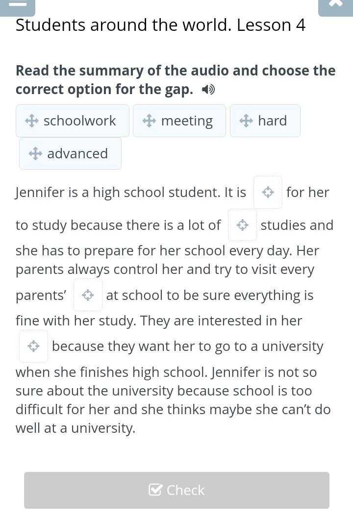The width and height of the screenshot is (353, 520).
Task: Click the target icon in the first gap
Action: pos(268,192)
